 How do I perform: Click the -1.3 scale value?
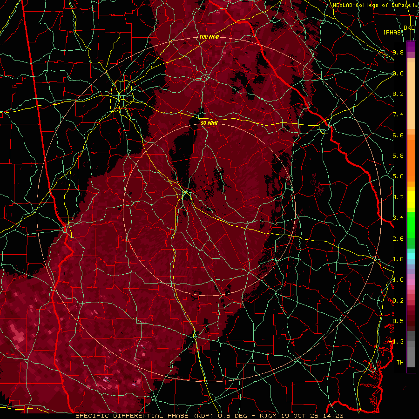coord(396,342)
